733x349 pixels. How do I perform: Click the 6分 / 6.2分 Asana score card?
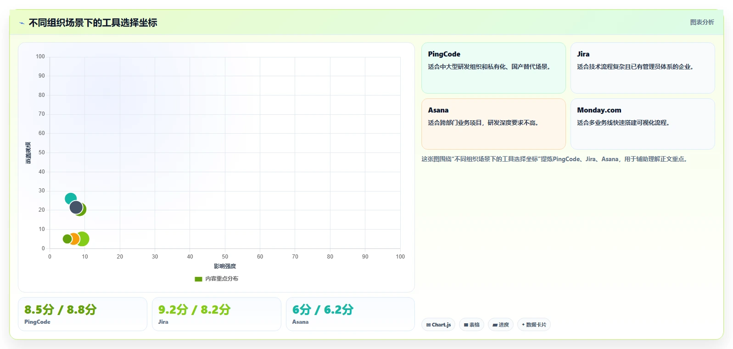tap(350, 314)
